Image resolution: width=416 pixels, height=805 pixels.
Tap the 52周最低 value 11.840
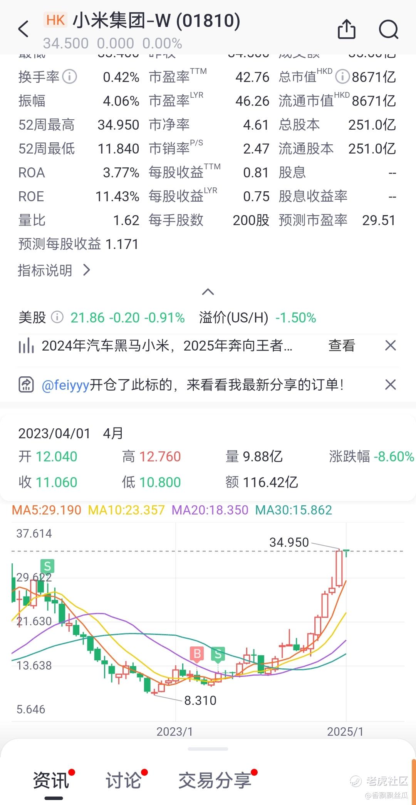118,149
